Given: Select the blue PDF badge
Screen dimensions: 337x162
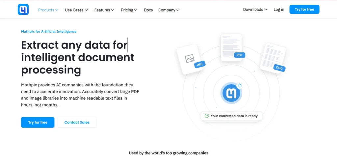Looking at the screenshot, I should click(x=239, y=55).
